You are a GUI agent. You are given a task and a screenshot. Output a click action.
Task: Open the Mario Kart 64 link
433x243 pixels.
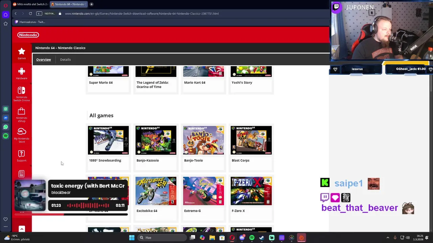(195, 82)
